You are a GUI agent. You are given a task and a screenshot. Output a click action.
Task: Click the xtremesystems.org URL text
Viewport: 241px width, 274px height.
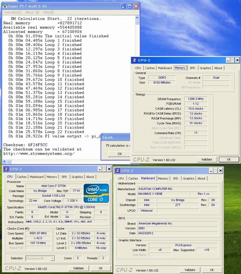point(39,154)
